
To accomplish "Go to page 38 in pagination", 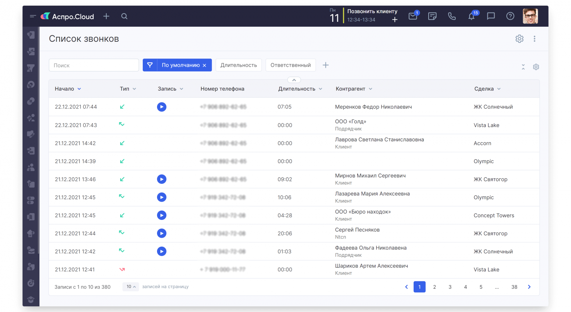I will point(514,287).
